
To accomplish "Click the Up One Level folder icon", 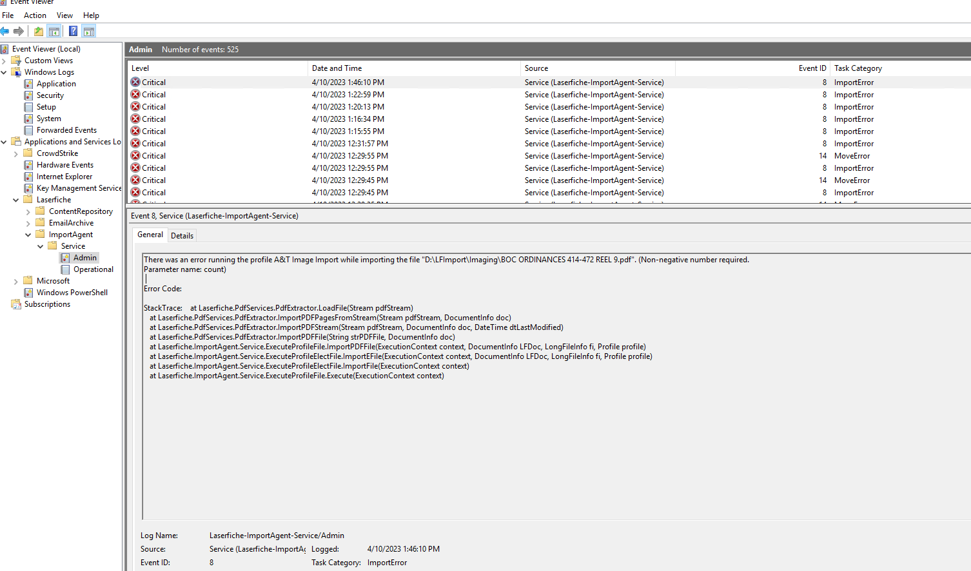I will (x=39, y=31).
